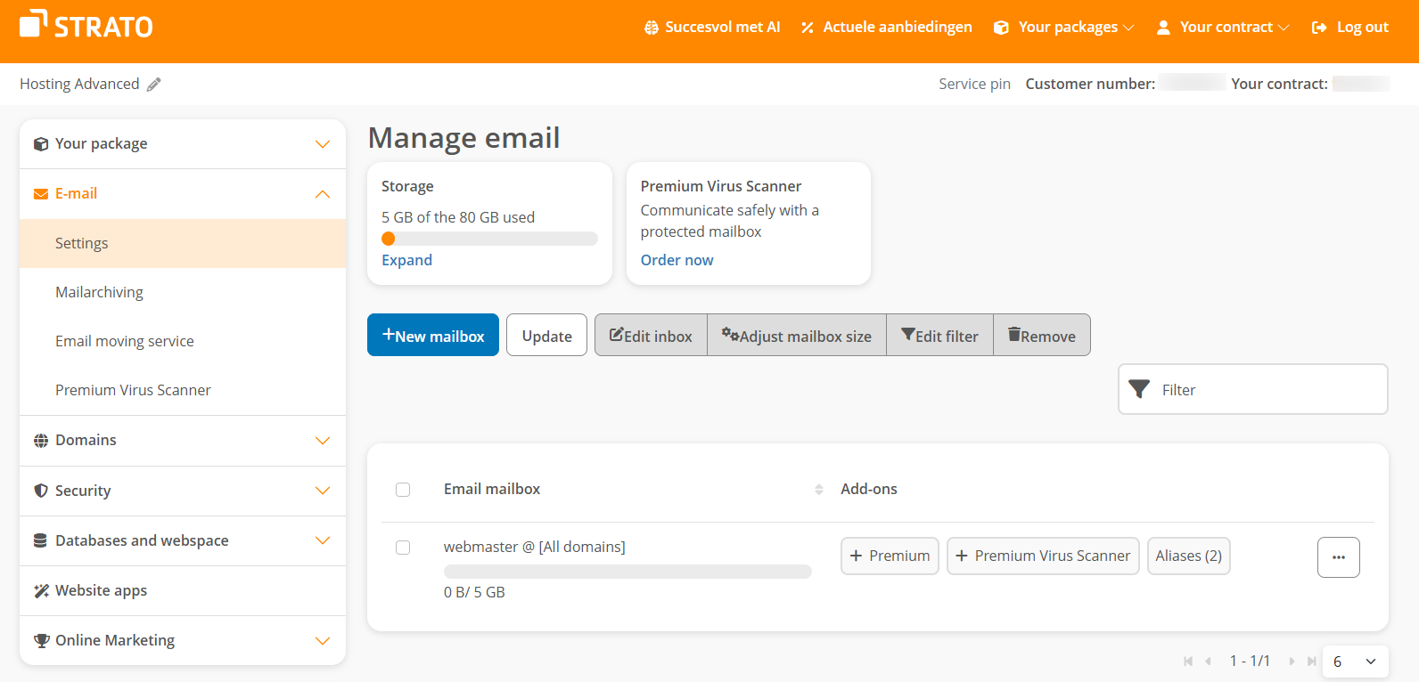Click the log out arrow icon

1319,28
